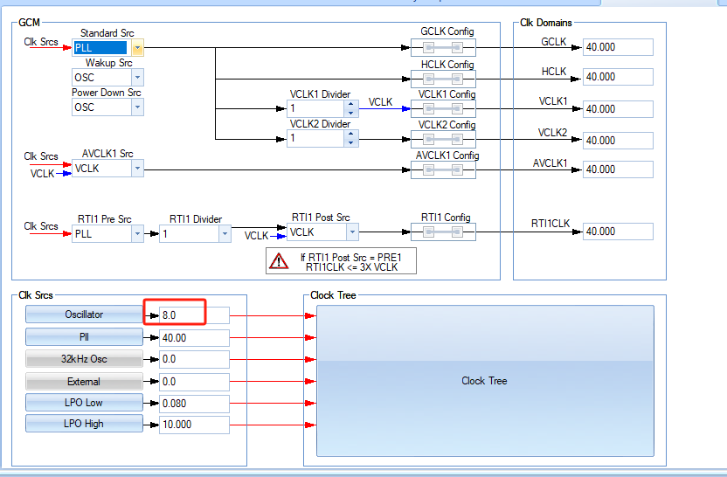Click the LPO Low button
The width and height of the screenshot is (727, 477).
84,403
